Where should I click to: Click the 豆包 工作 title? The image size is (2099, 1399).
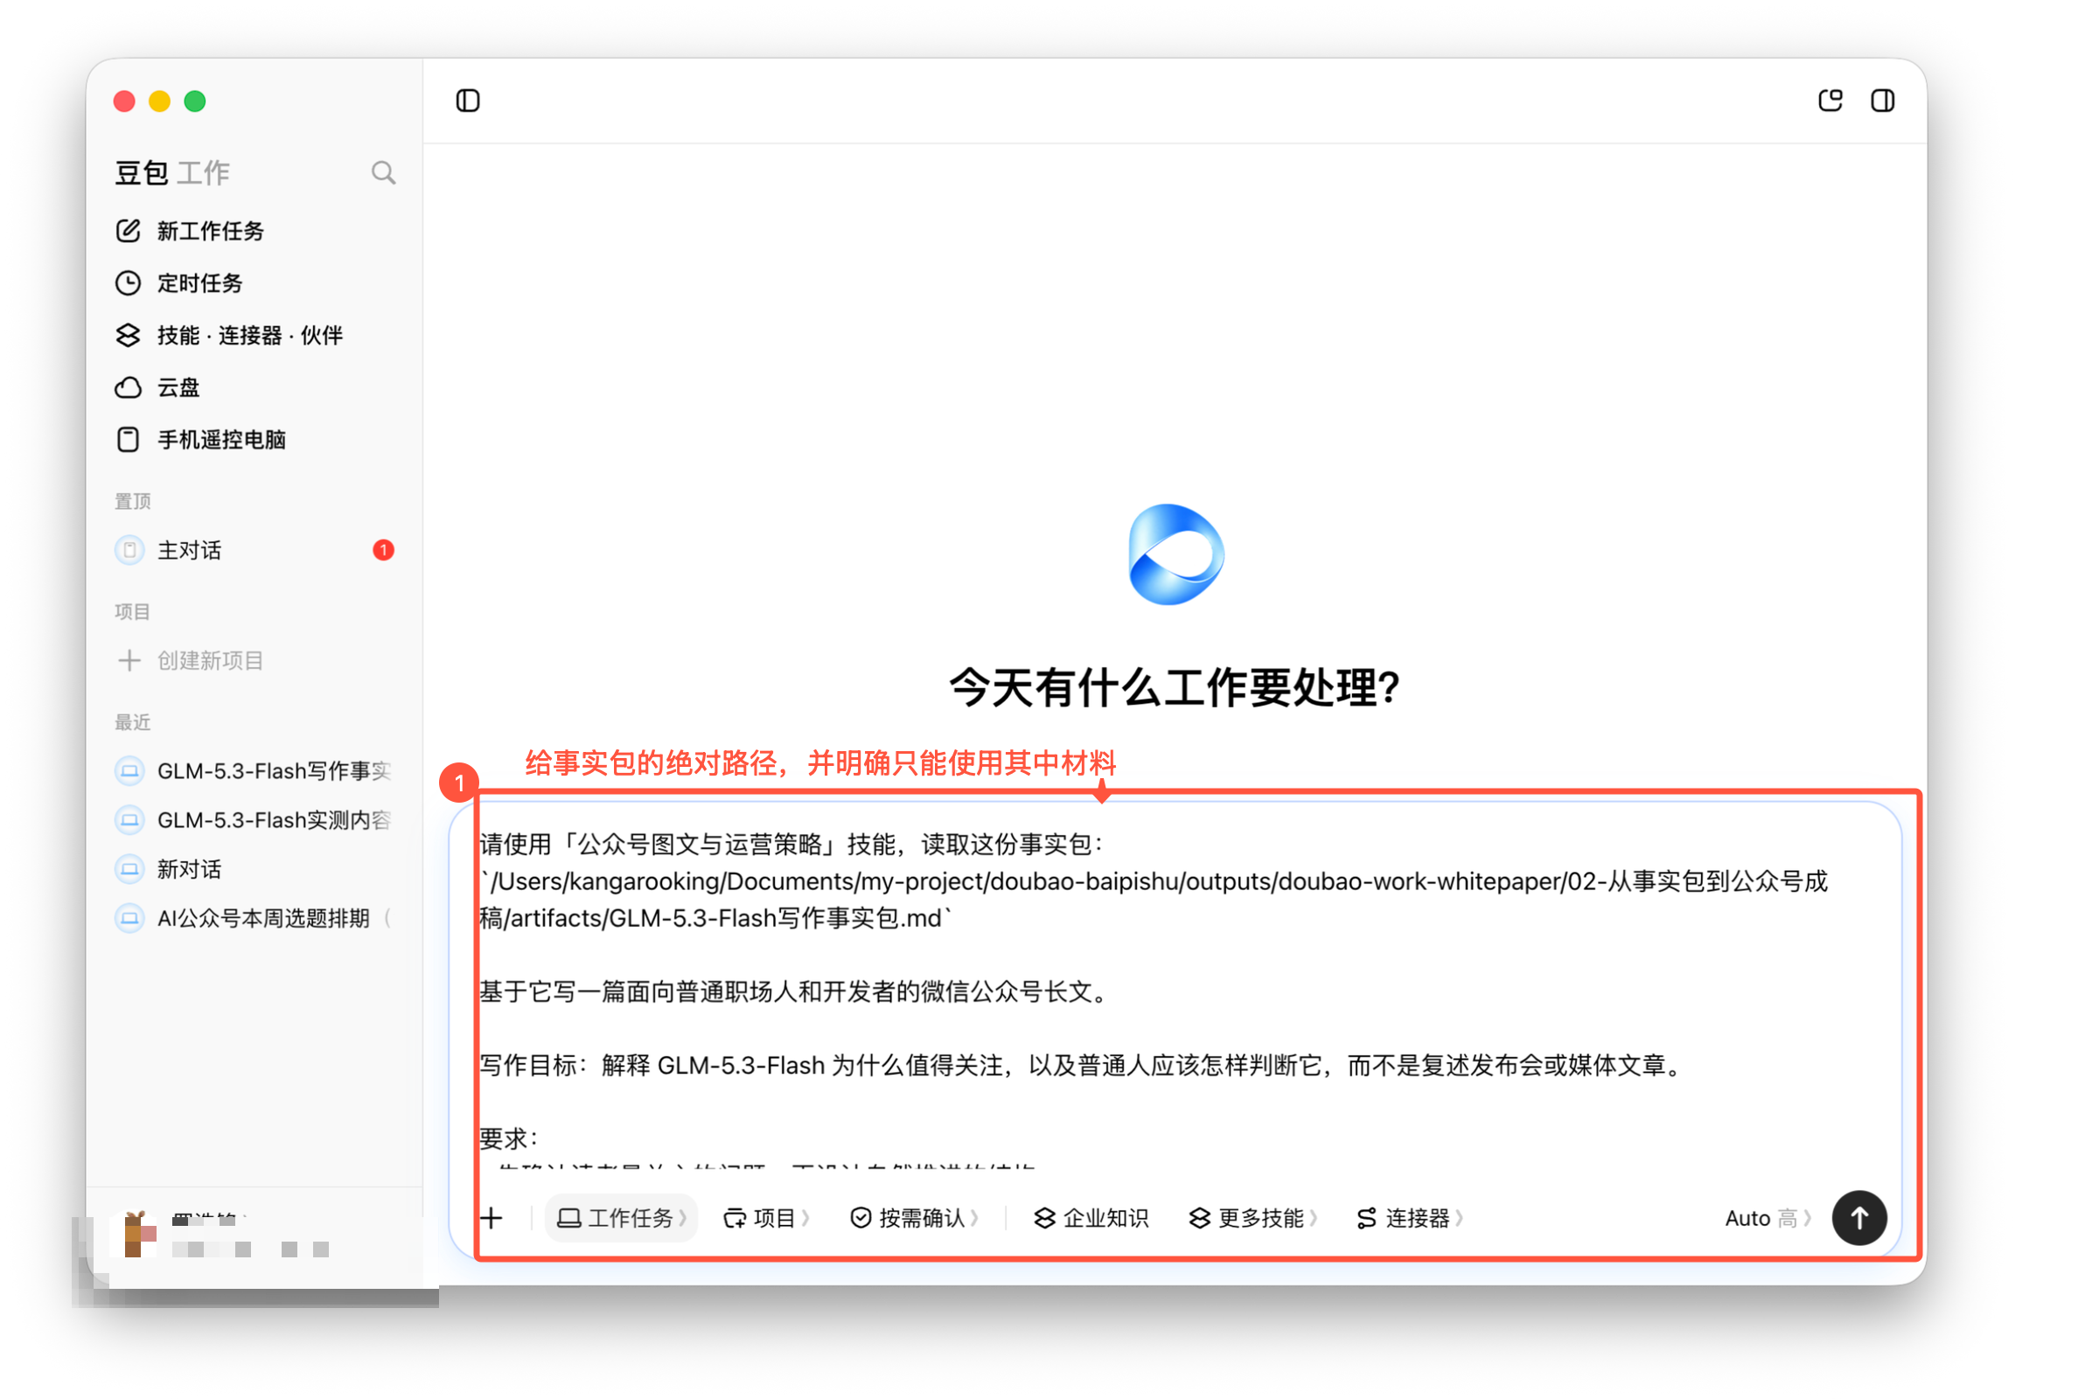[172, 173]
